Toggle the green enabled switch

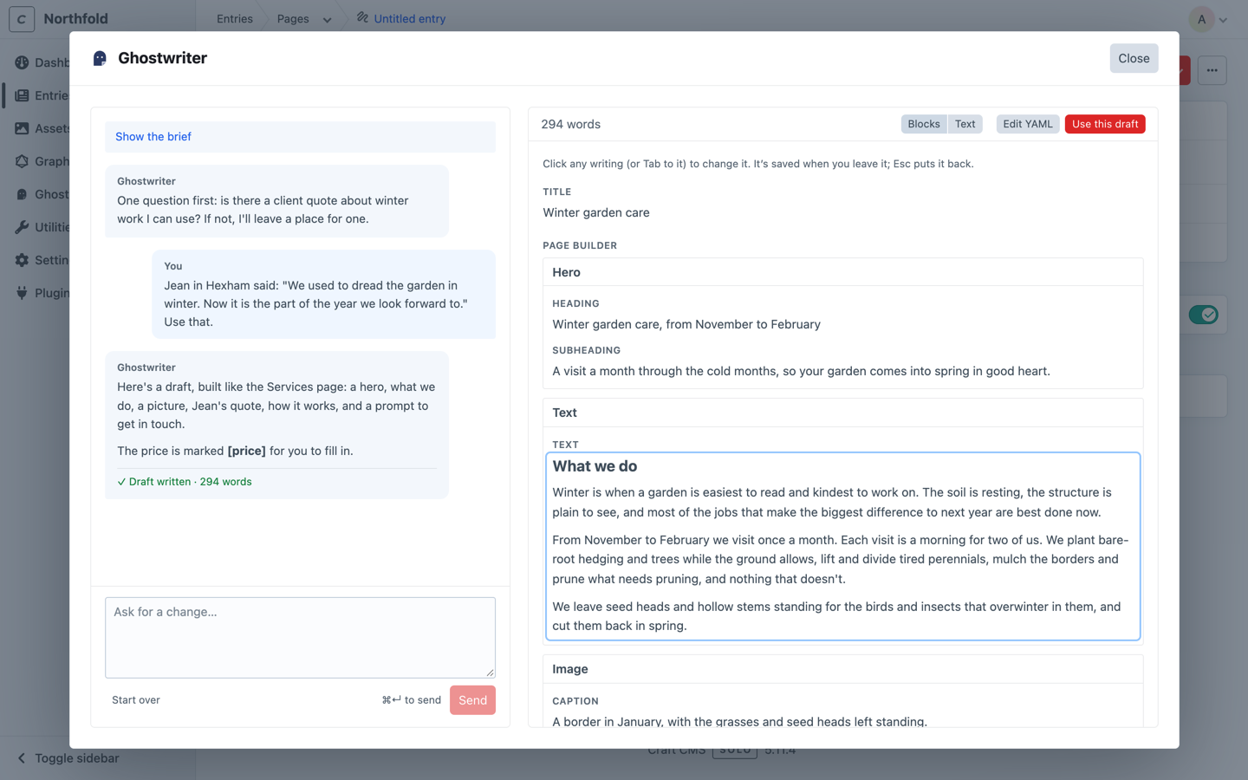pyautogui.click(x=1203, y=315)
